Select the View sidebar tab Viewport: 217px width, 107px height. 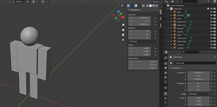[x=161, y=25]
